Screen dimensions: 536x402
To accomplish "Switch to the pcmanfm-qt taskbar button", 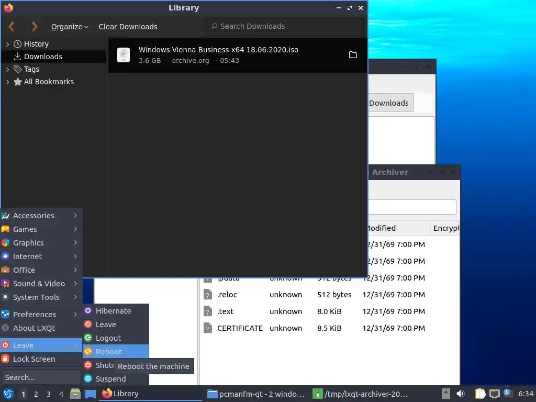I will tap(256, 394).
